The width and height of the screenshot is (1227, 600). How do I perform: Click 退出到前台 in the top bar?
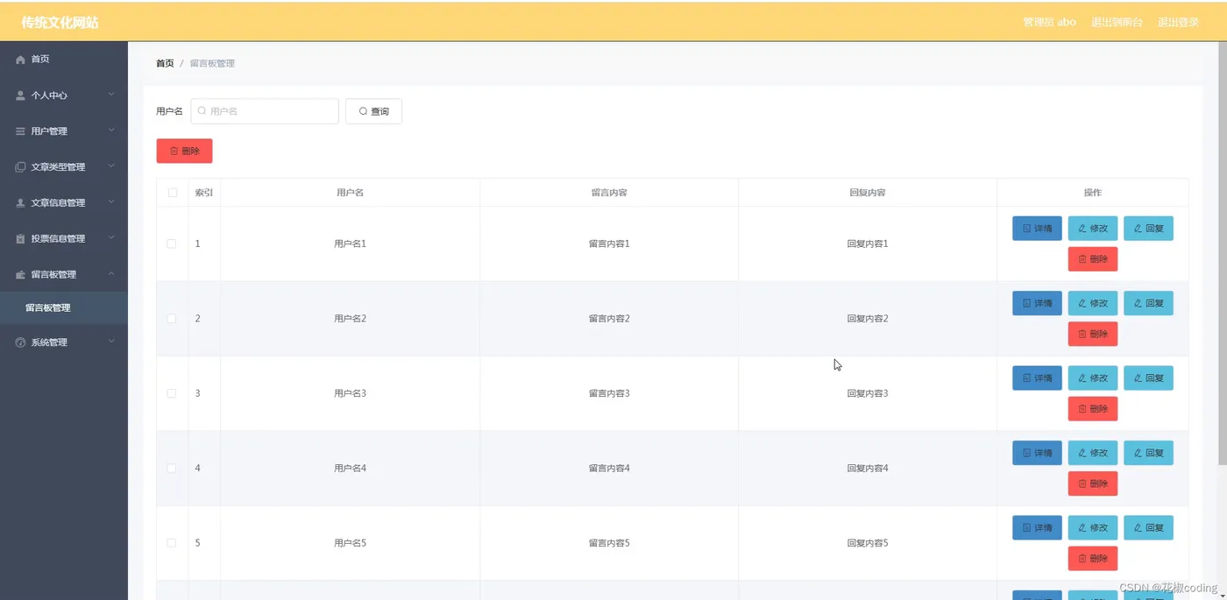click(x=1117, y=22)
